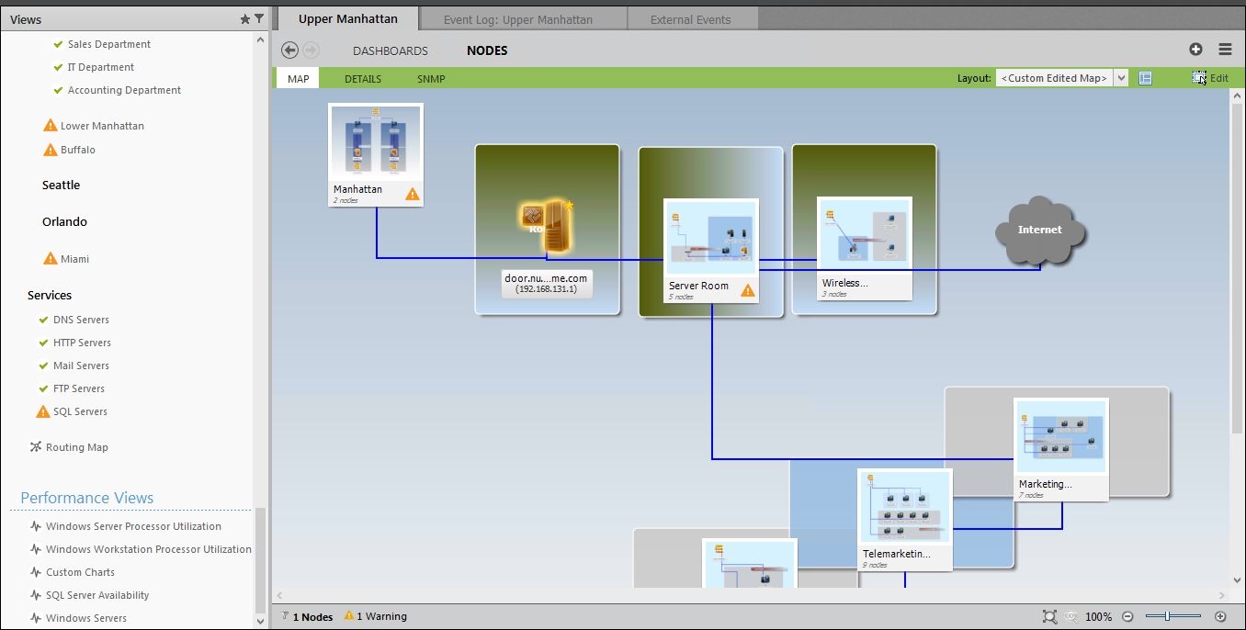
Task: Toggle the checkmark next to DNS Servers
Action: point(41,320)
